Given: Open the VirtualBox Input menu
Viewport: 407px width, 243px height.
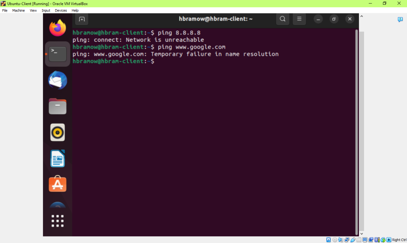Looking at the screenshot, I should pos(46,10).
